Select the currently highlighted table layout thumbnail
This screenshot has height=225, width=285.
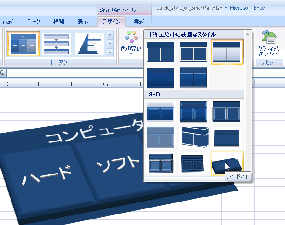pyautogui.click(x=23, y=44)
